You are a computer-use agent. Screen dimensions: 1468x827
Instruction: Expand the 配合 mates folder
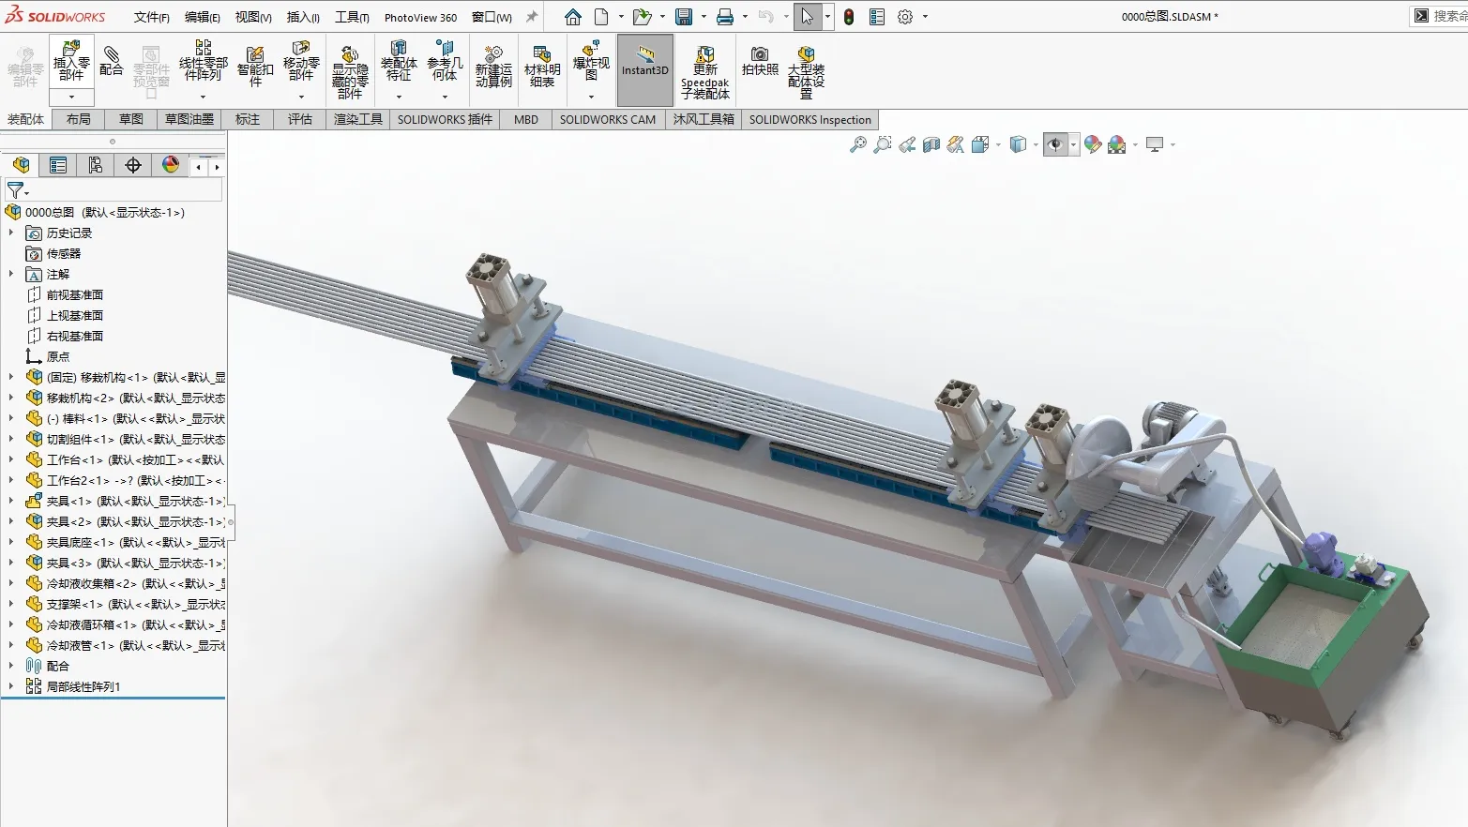pyautogui.click(x=11, y=666)
